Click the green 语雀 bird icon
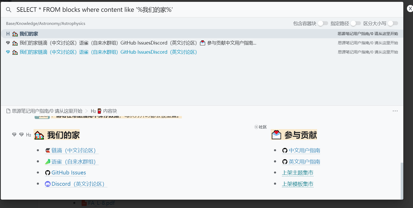The width and height of the screenshot is (413, 208). tap(48, 162)
